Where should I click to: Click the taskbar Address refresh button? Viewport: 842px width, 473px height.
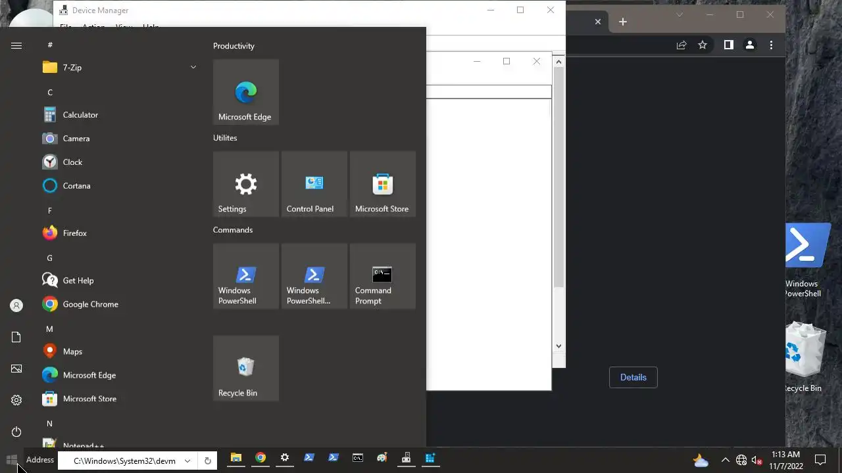(x=207, y=461)
